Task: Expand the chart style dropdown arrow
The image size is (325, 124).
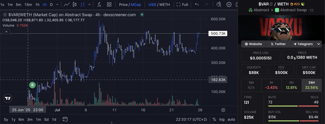Action: click(x=90, y=4)
